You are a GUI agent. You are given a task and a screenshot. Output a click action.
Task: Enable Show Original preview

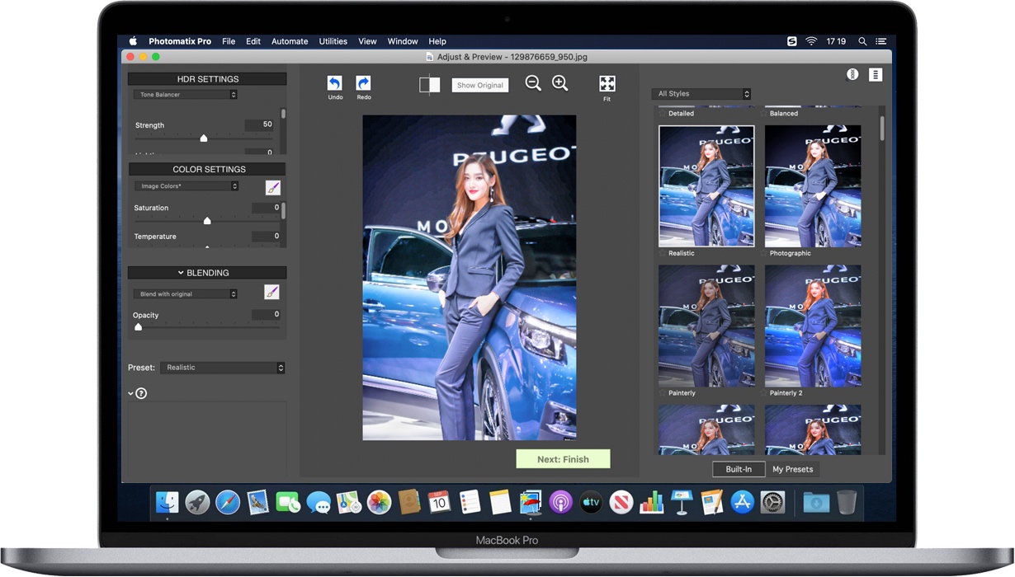tap(479, 84)
